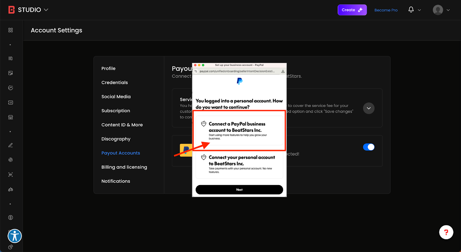
Task: Open the red question mark help button
Action: (x=446, y=232)
